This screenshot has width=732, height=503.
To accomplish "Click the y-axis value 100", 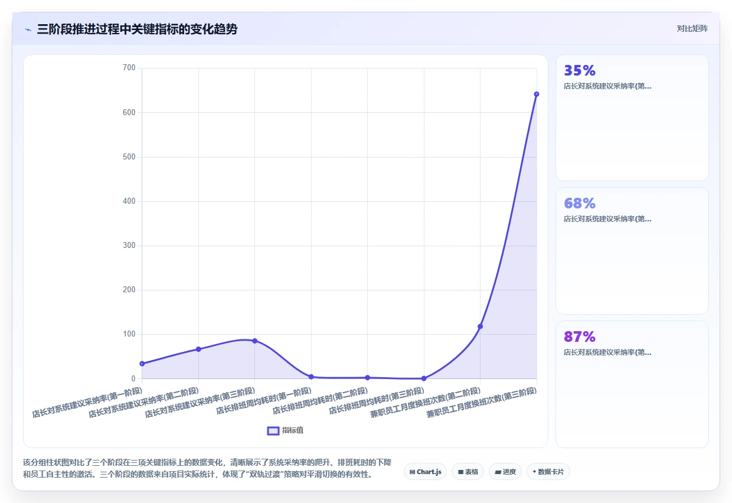I will pyautogui.click(x=130, y=334).
